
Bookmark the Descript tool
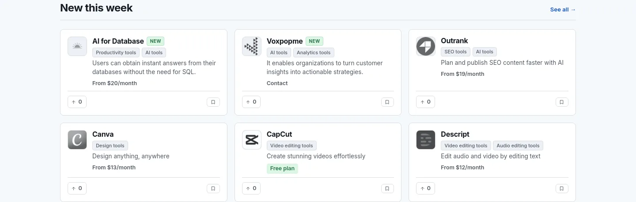562,188
